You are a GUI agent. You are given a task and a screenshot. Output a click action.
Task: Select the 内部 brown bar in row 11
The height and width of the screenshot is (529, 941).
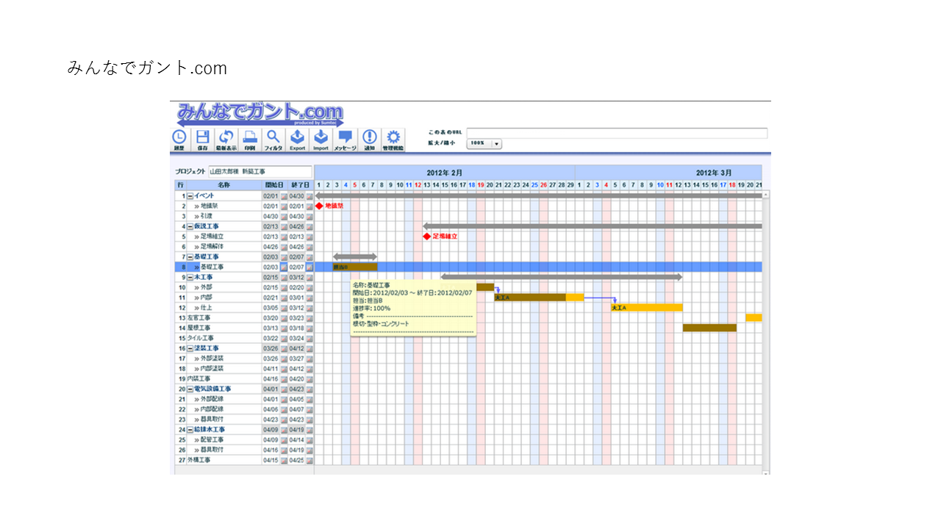530,298
